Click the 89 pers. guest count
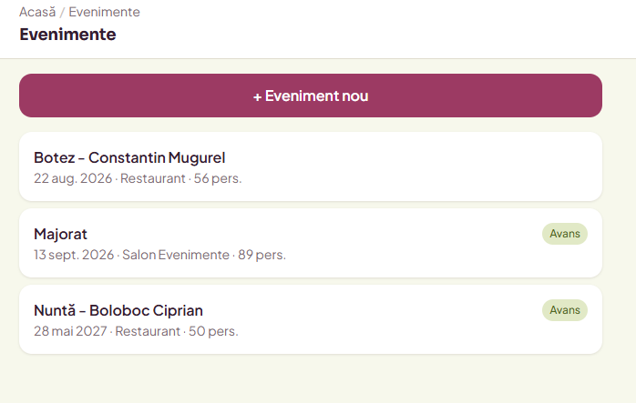The width and height of the screenshot is (636, 403). pyautogui.click(x=262, y=255)
